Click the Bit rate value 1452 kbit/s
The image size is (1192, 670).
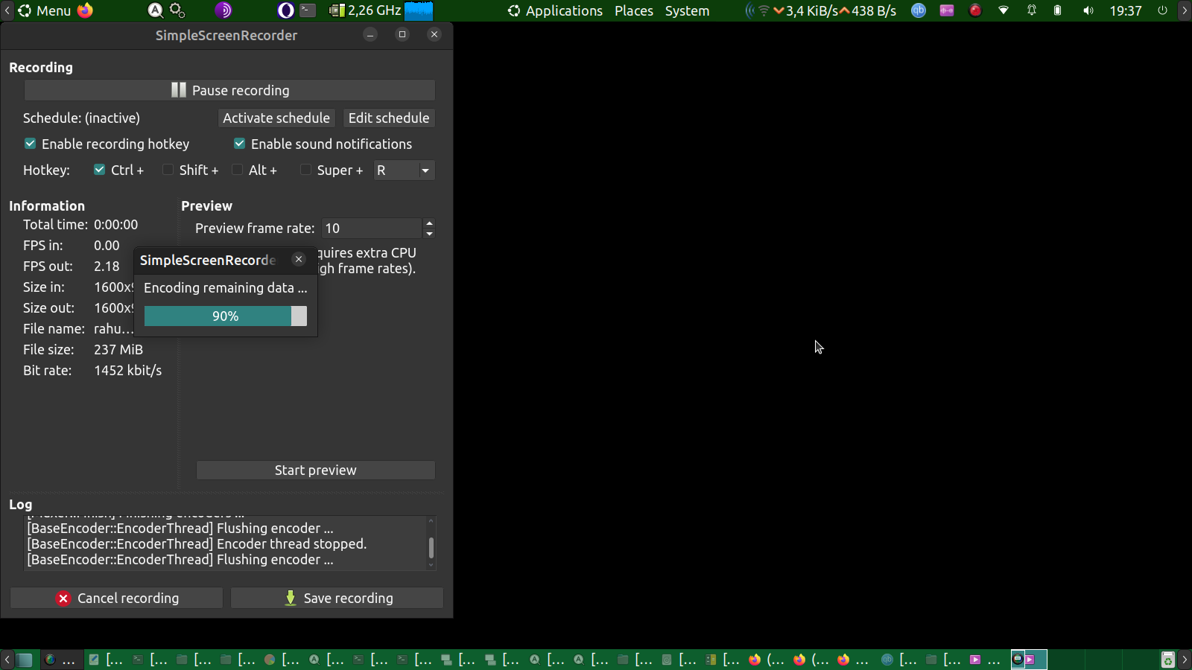pyautogui.click(x=128, y=370)
